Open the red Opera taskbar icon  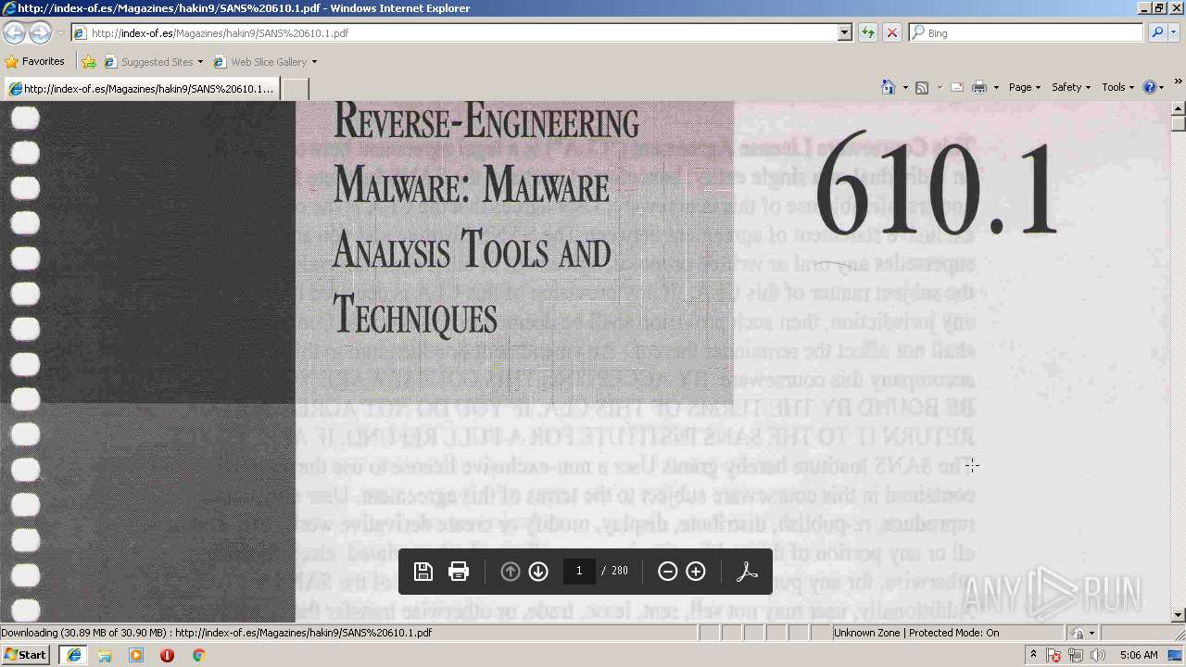(x=167, y=655)
